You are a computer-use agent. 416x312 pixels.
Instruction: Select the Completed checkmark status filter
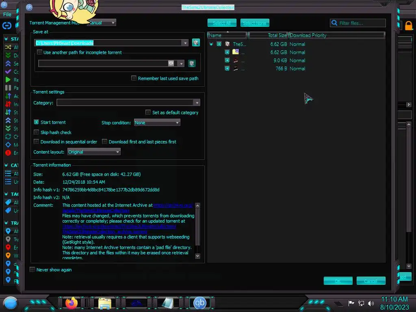pyautogui.click(x=8, y=71)
